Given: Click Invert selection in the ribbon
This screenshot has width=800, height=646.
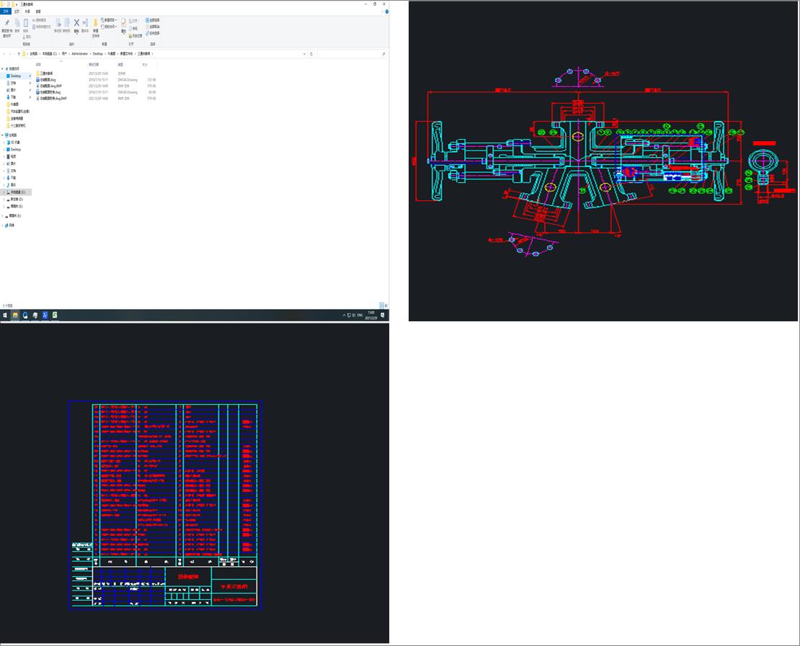Looking at the screenshot, I should 153,33.
